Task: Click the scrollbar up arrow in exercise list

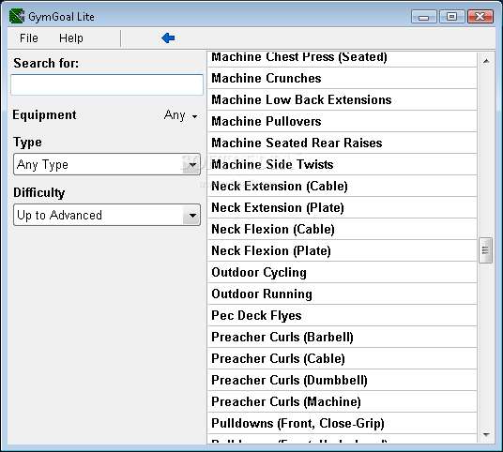Action: tap(486, 61)
